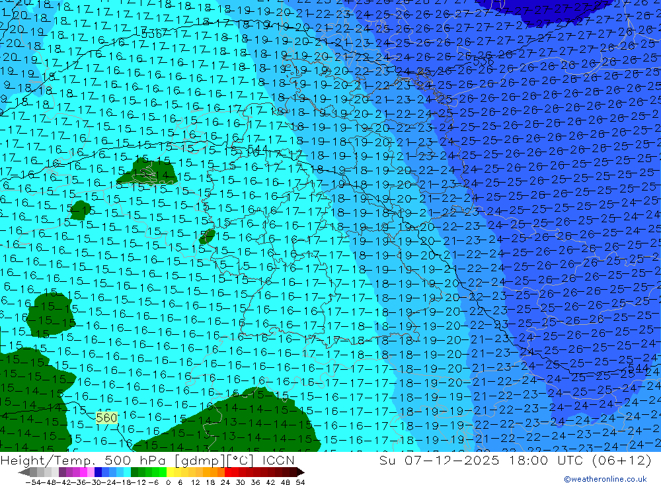Click the '12' value on the temperature legend
The height and width of the screenshot is (485, 661).
coord(196,482)
